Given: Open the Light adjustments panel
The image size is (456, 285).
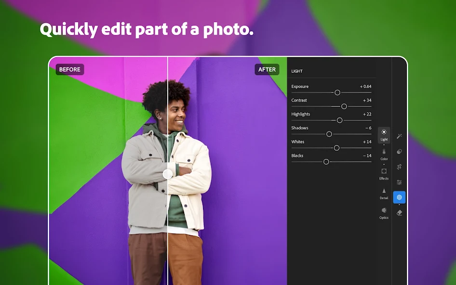Looking at the screenshot, I should [384, 135].
